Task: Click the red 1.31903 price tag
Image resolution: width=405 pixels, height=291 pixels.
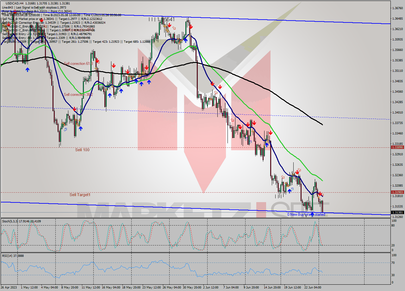Action: 397,192
